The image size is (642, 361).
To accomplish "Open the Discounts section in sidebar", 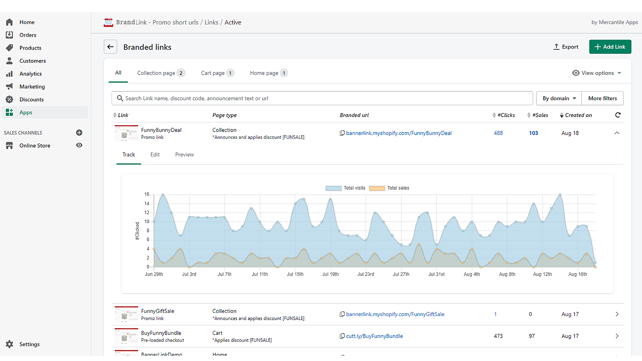I will pyautogui.click(x=31, y=99).
